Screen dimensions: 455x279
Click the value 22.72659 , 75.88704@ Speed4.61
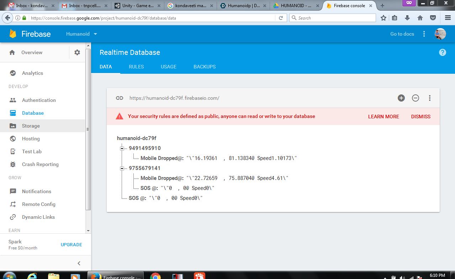coord(237,178)
